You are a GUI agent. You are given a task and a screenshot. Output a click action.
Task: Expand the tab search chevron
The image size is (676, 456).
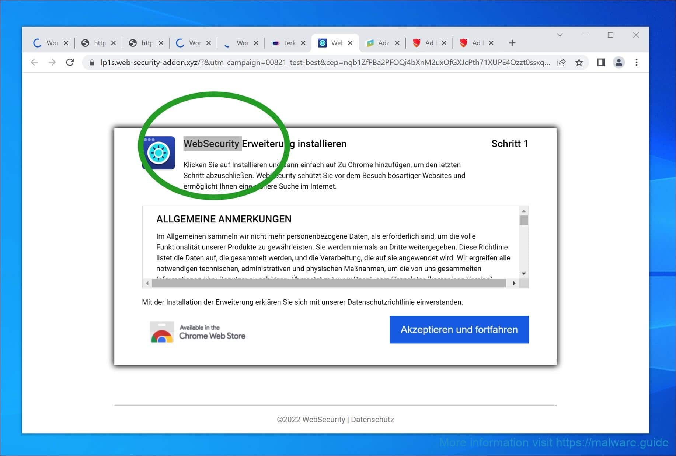point(560,35)
